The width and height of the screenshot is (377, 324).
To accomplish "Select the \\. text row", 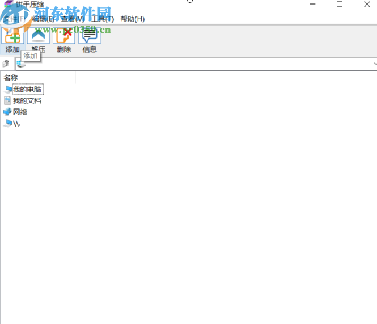I will point(17,124).
